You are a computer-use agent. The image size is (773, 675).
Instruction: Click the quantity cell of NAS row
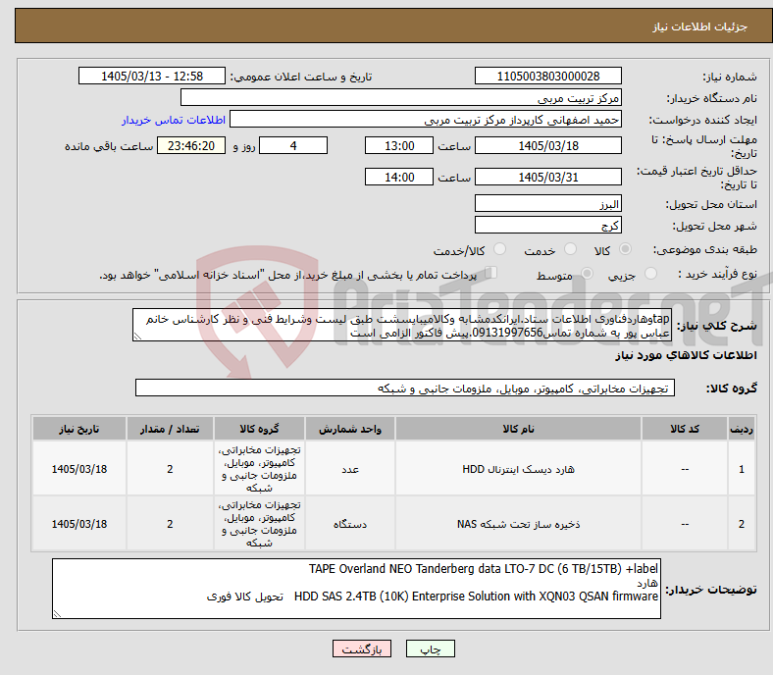[170, 524]
